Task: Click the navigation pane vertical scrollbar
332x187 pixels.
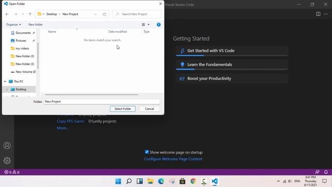Action: 38,56
